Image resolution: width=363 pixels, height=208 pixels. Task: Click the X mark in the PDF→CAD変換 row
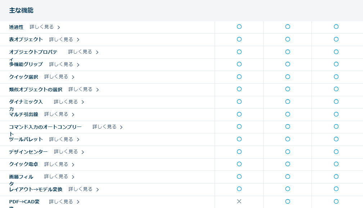(x=239, y=202)
